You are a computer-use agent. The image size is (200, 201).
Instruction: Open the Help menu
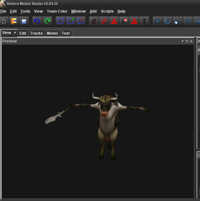click(x=121, y=11)
